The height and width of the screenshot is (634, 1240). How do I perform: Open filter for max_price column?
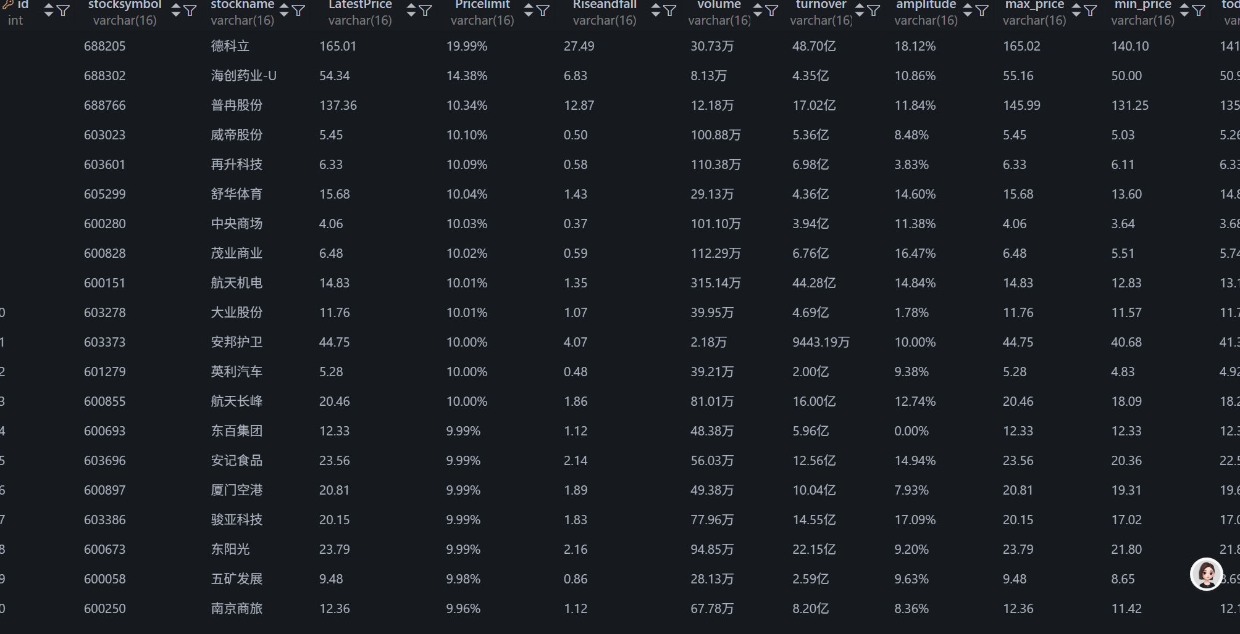click(x=1091, y=10)
